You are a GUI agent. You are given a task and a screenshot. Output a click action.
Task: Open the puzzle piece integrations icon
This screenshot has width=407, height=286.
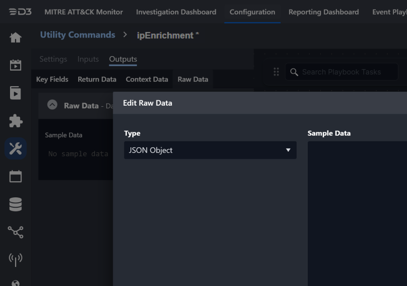click(x=16, y=121)
